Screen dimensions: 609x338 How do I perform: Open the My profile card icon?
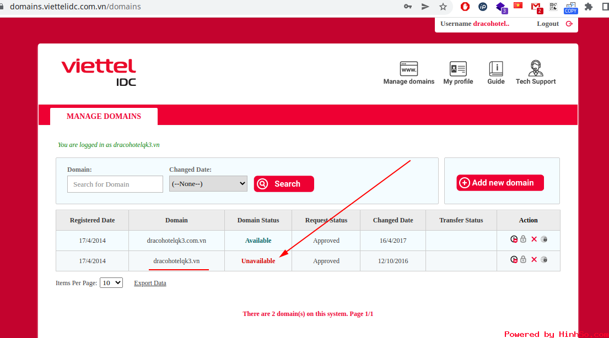coord(459,69)
